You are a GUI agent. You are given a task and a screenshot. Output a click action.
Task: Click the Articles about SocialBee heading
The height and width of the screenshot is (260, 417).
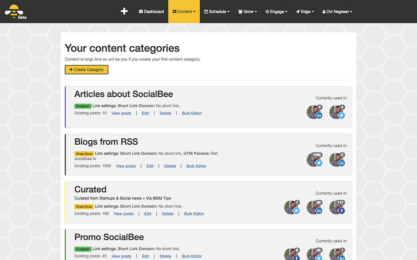(124, 94)
